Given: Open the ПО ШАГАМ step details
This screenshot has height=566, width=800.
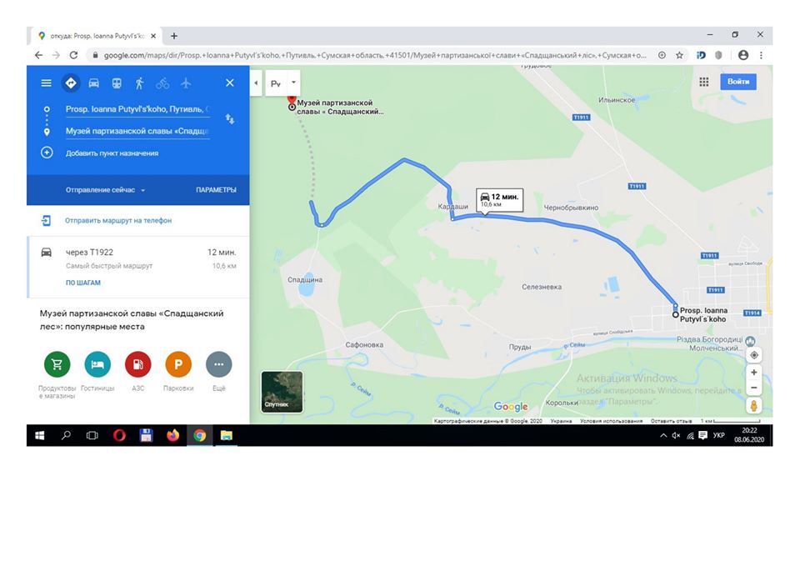Looking at the screenshot, I should point(83,283).
